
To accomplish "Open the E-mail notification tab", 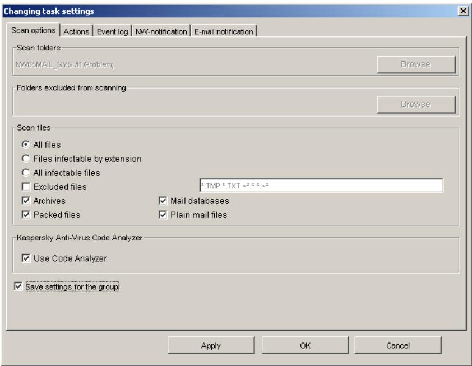I will point(224,31).
